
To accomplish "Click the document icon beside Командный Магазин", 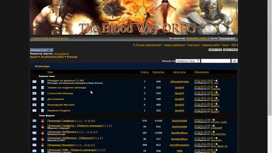I will [42, 105].
